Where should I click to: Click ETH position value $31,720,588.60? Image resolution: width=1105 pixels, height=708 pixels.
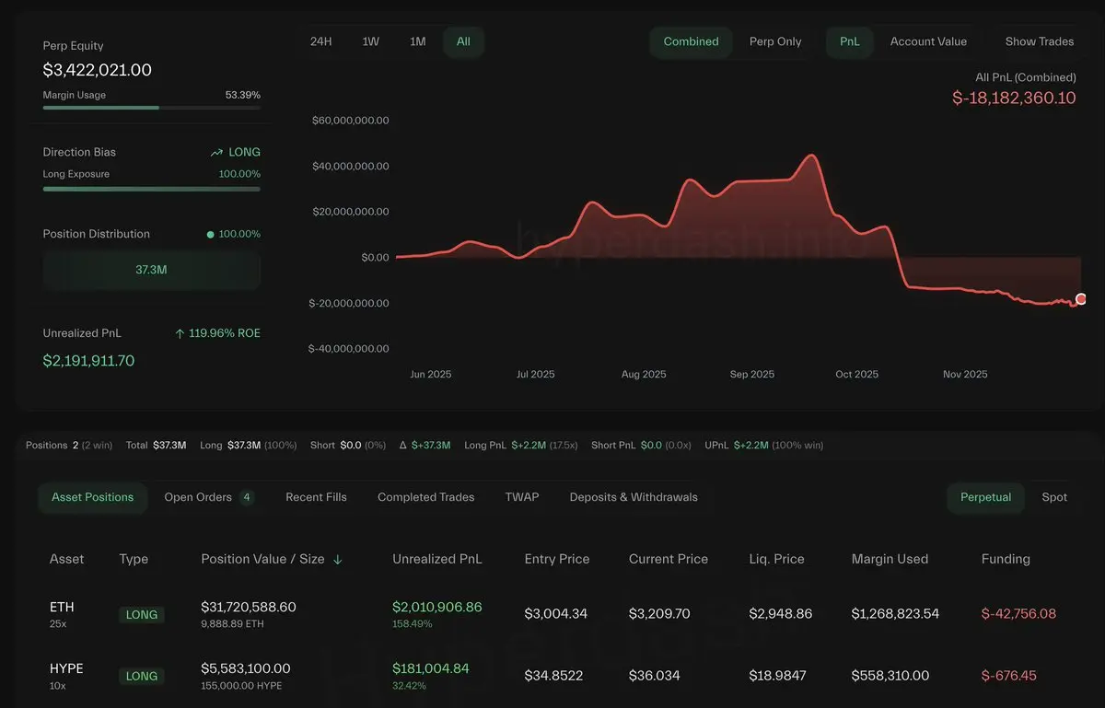pyautogui.click(x=249, y=607)
